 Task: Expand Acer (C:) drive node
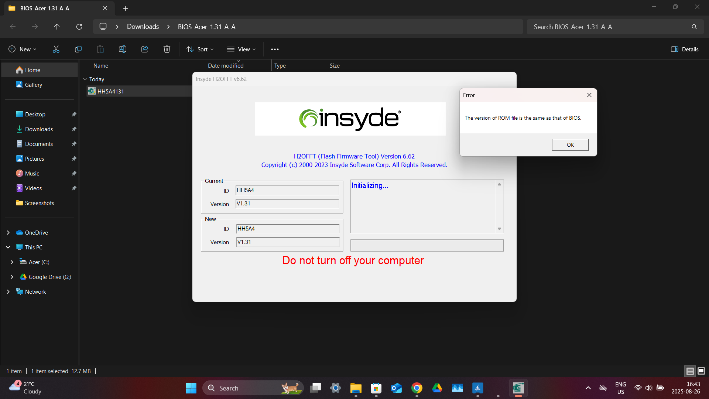click(12, 262)
